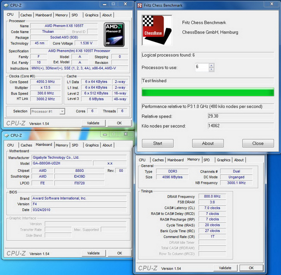This screenshot has width=281, height=275.
Task: Click the Relative speed field showing 29.30
Action: 241,116
